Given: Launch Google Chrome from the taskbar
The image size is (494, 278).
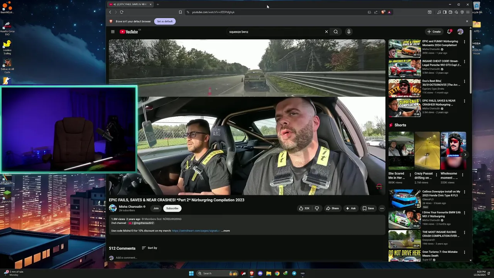Looking at the screenshot, I should (277, 273).
